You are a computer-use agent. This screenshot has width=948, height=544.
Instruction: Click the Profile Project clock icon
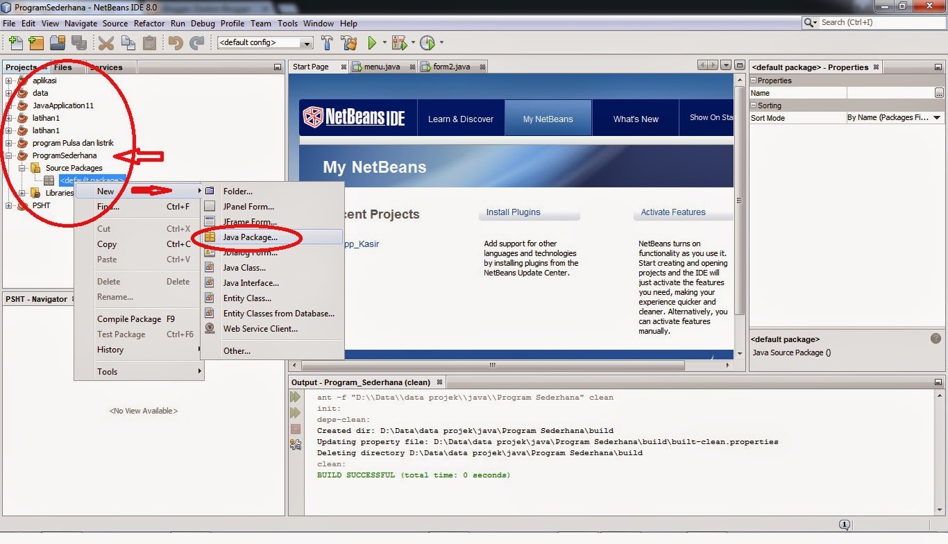click(428, 43)
